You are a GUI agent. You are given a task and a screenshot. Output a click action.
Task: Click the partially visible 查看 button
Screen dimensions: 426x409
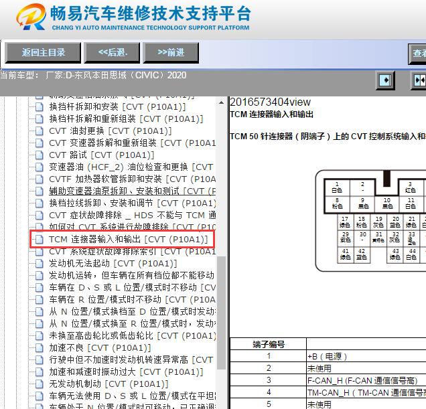(x=417, y=54)
